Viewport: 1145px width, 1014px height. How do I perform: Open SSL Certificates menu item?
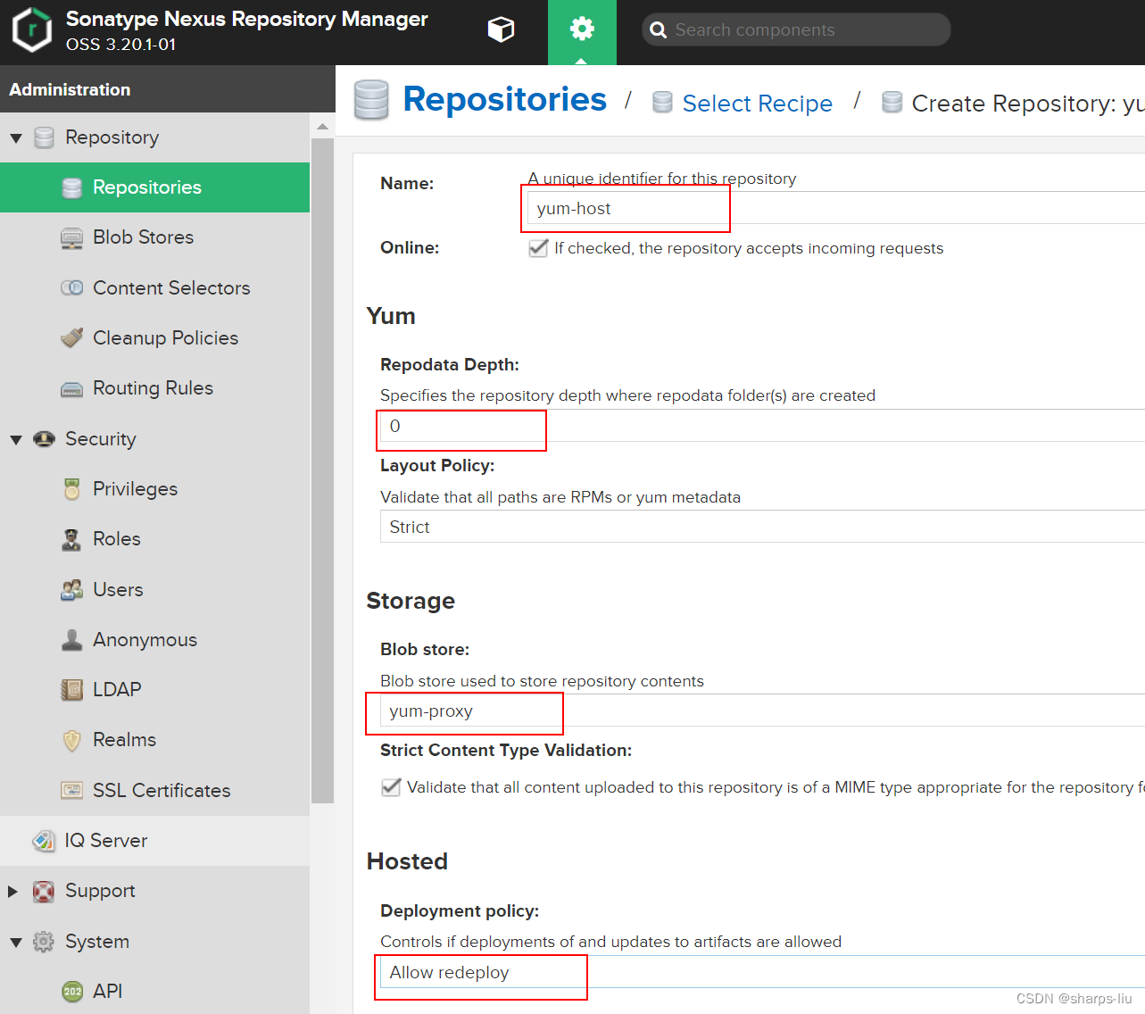[x=155, y=790]
